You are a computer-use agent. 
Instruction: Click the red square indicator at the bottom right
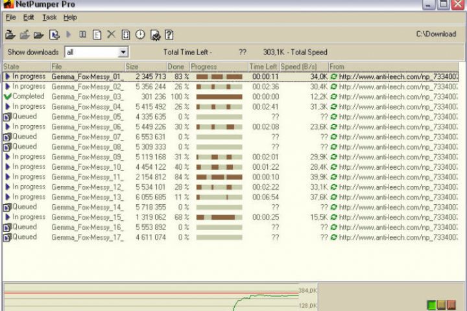coord(451,305)
